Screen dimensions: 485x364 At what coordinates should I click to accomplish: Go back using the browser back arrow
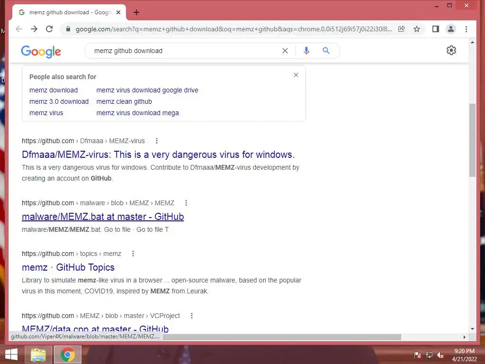(x=19, y=29)
